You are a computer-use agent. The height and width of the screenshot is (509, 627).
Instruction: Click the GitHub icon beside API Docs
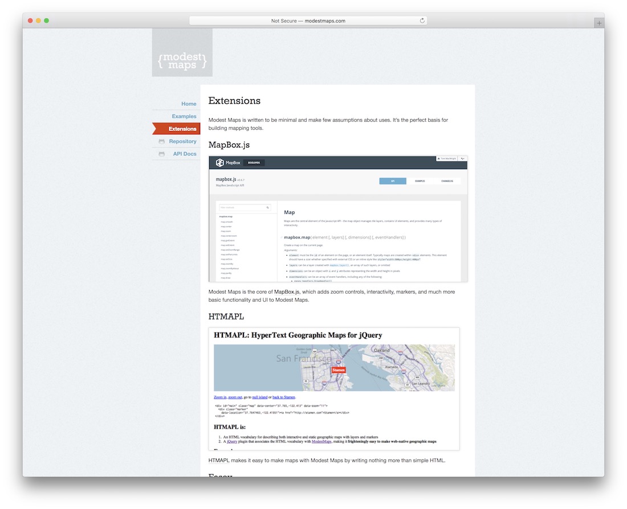click(x=161, y=154)
